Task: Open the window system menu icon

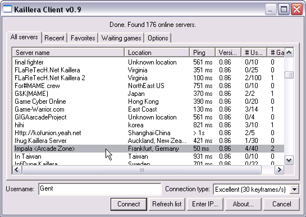Action: tap(7, 9)
